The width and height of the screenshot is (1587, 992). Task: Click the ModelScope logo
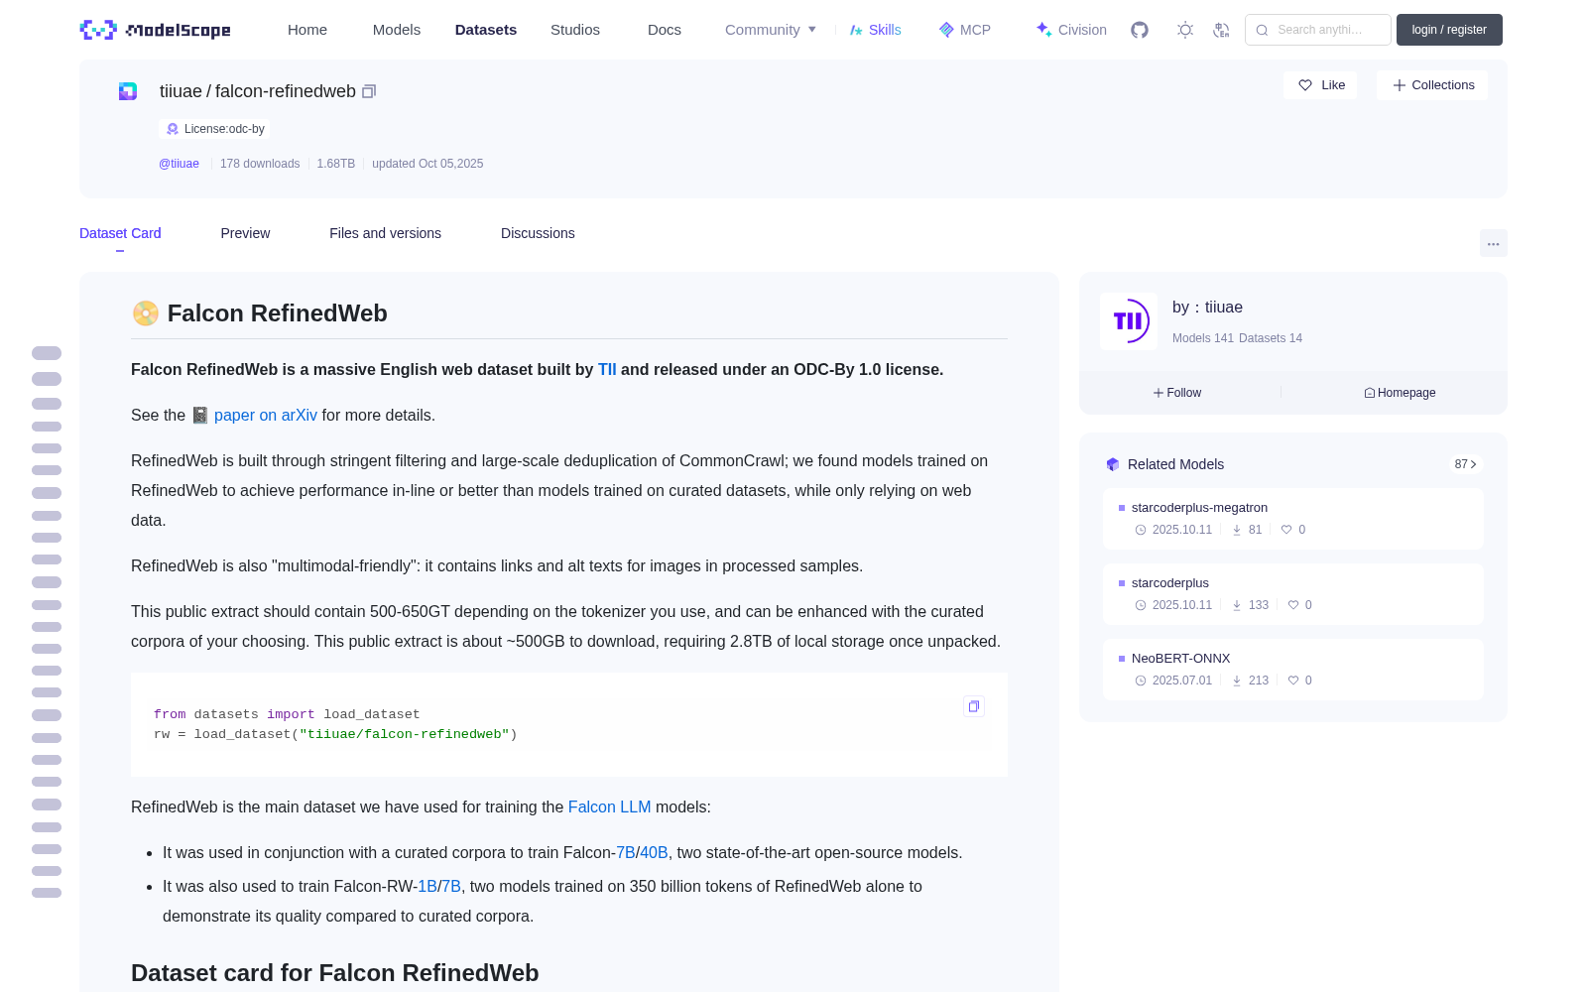click(x=156, y=30)
